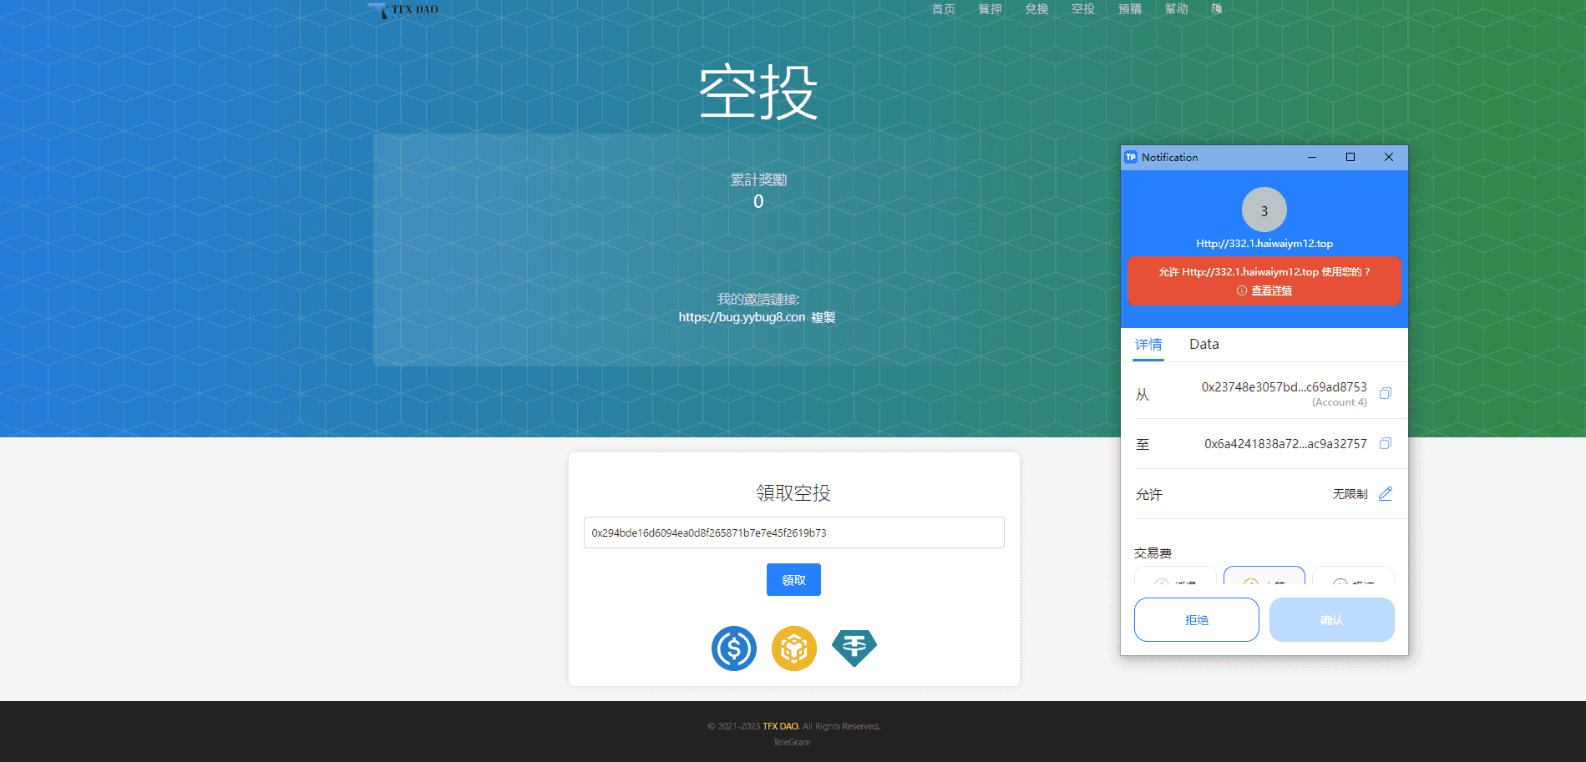Screen dimensions: 1586x762
Task: Click the TFX DAO logo in header
Action: (x=404, y=10)
